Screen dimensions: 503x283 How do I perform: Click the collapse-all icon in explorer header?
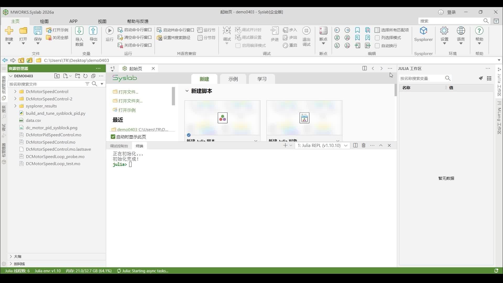pos(93,76)
